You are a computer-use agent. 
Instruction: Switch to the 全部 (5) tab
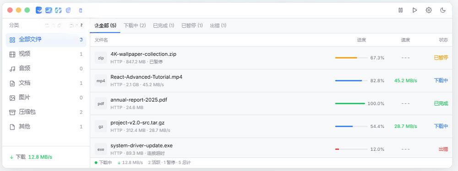click(x=105, y=26)
